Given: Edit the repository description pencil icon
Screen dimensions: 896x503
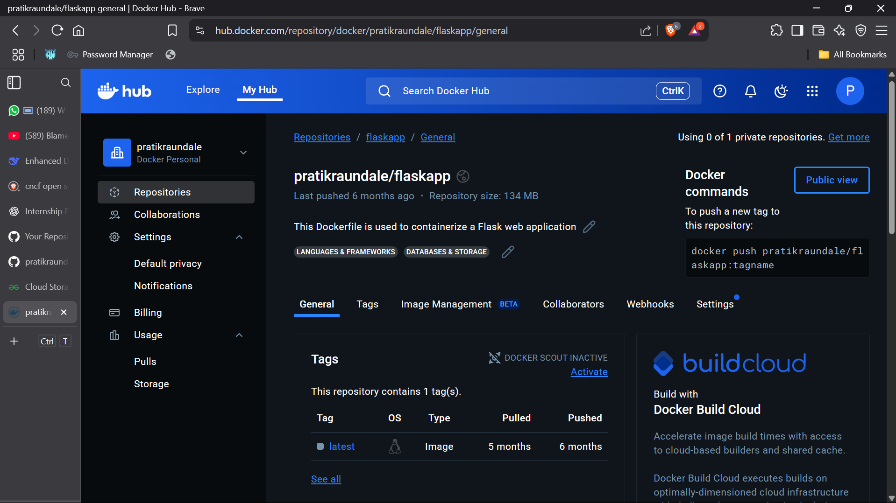Looking at the screenshot, I should point(589,227).
